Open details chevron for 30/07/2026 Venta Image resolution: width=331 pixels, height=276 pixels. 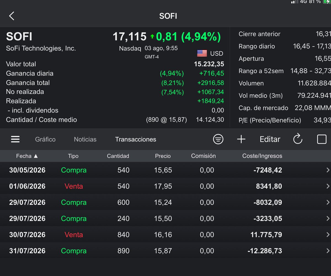tap(328, 235)
